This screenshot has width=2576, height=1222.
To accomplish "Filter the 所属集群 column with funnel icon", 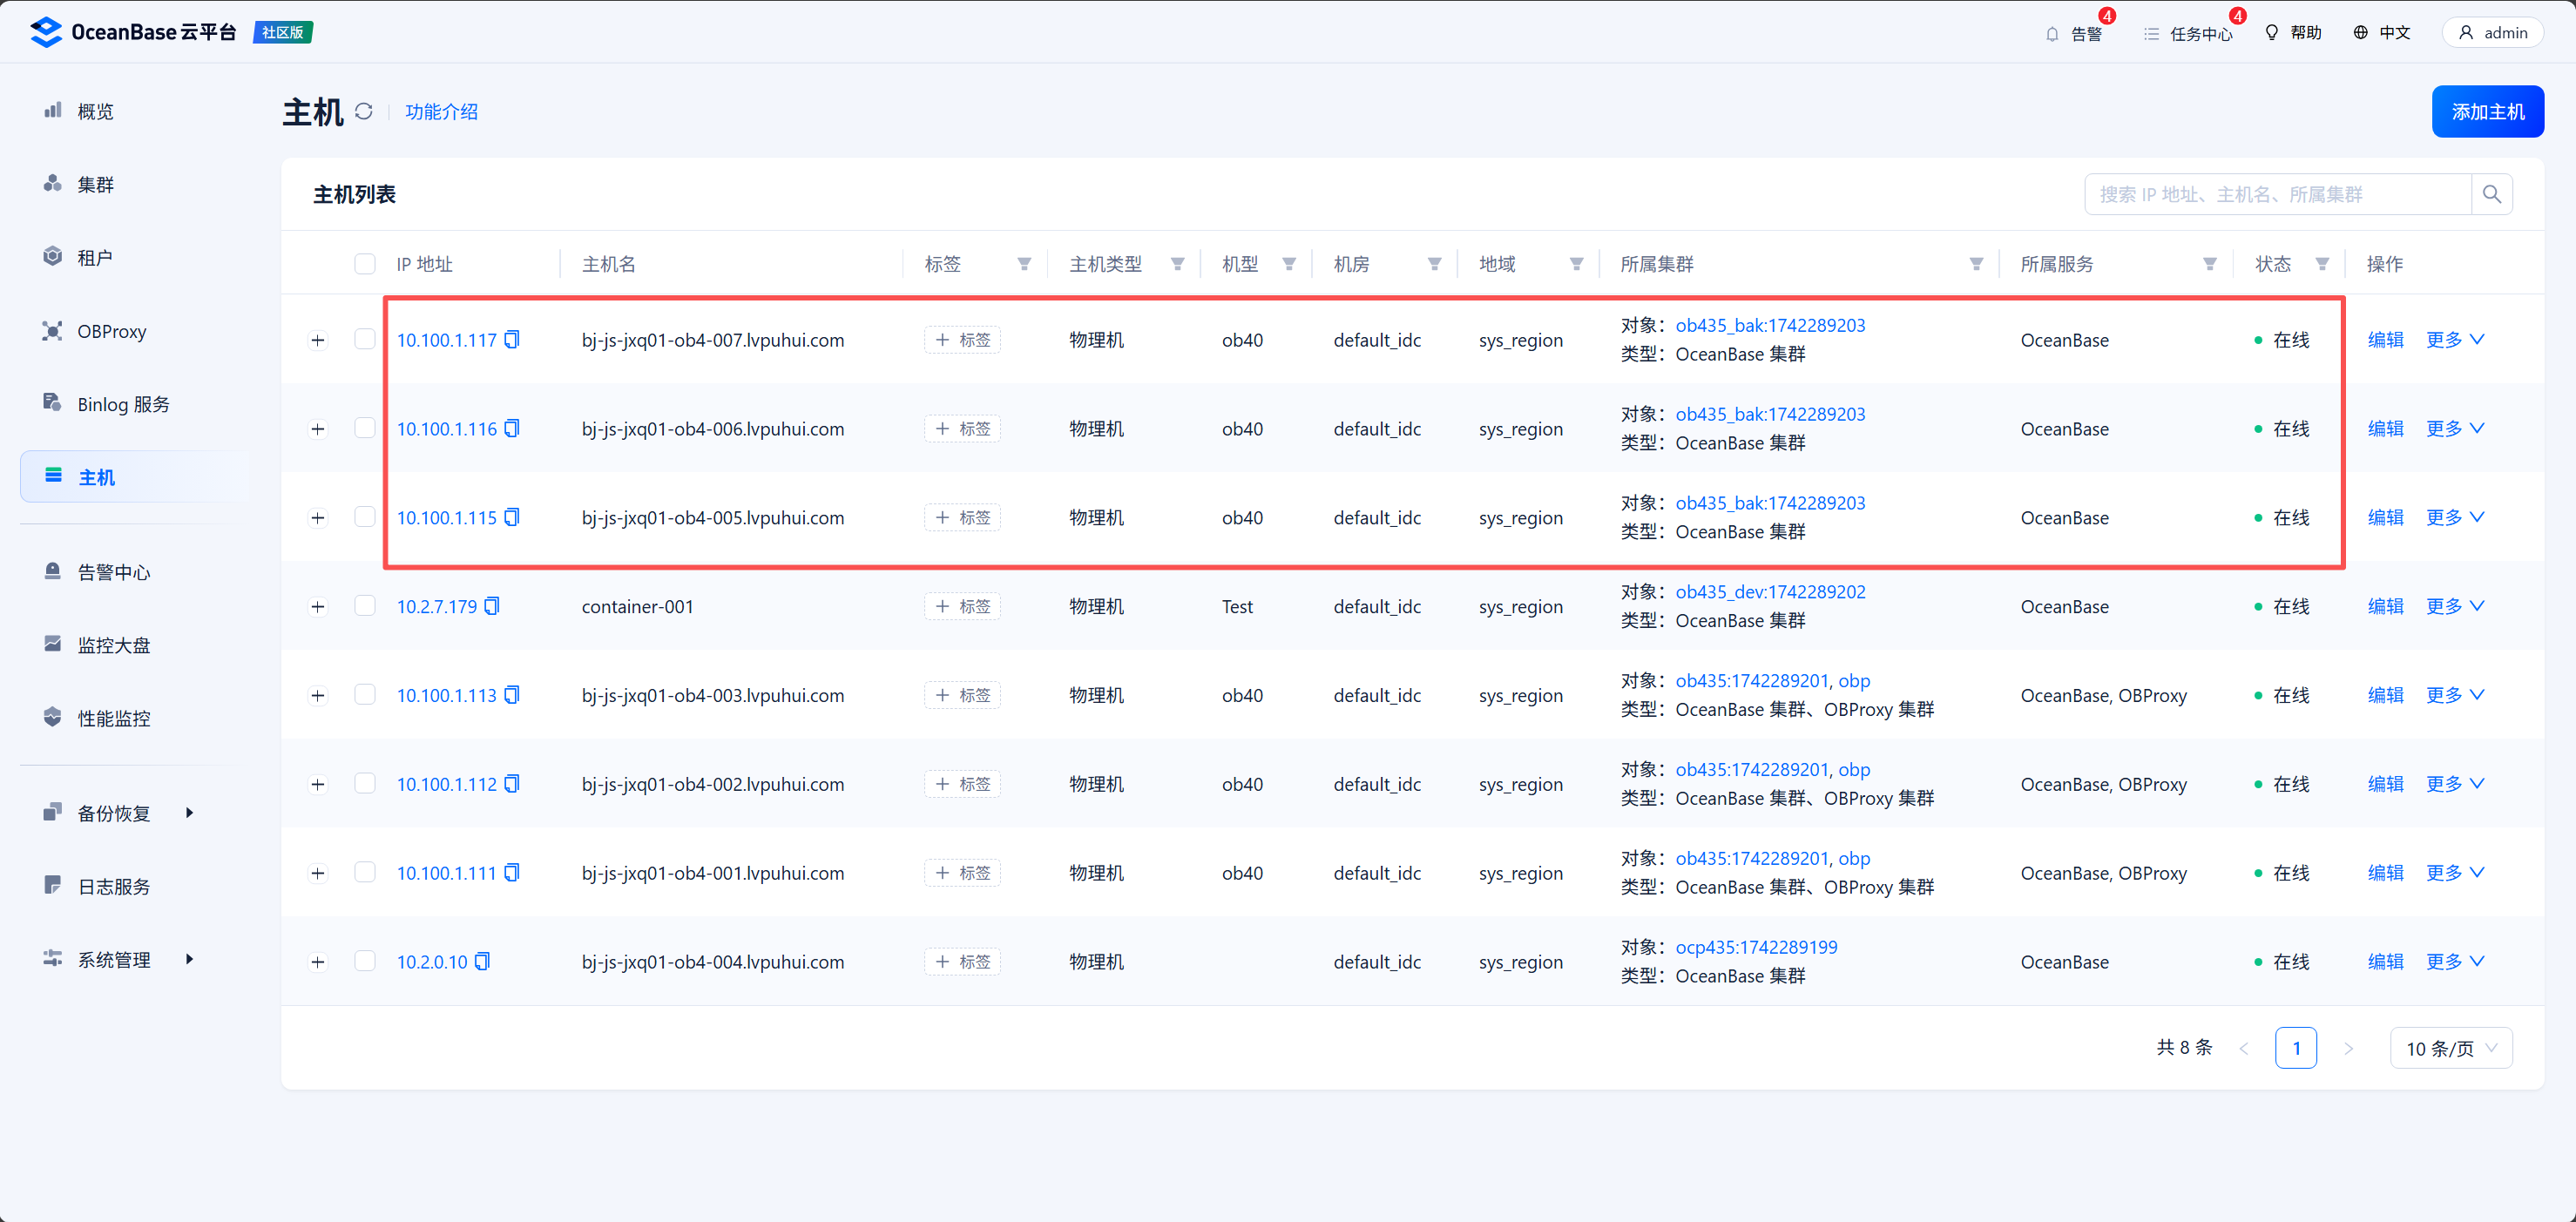I will (1975, 264).
